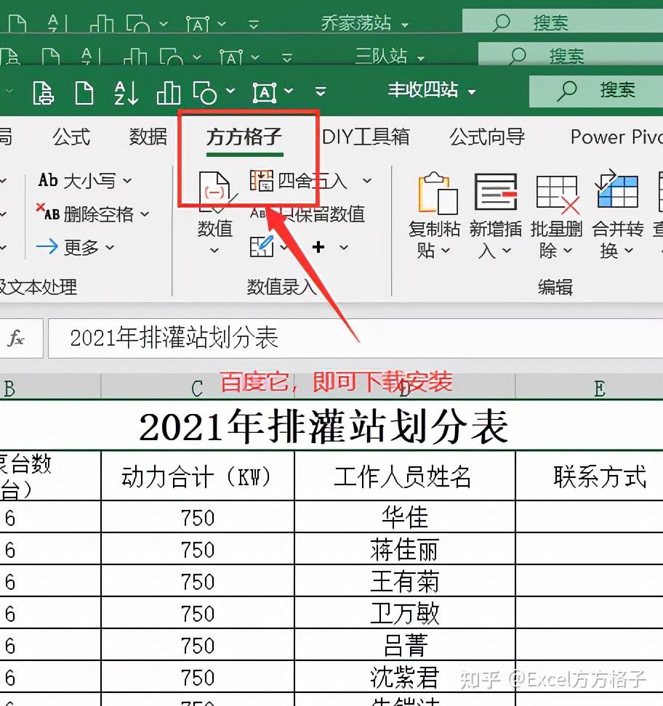
Task: Select header cell 动力合计（KW）
Action: [198, 476]
